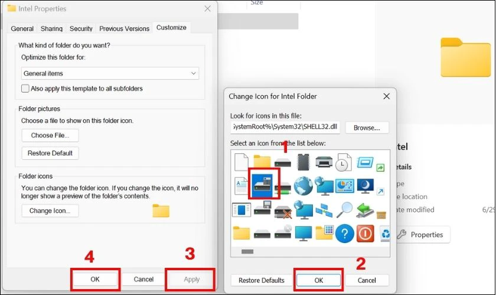Select the green arrow scanner icon
This screenshot has height=295, width=496.
click(365, 209)
